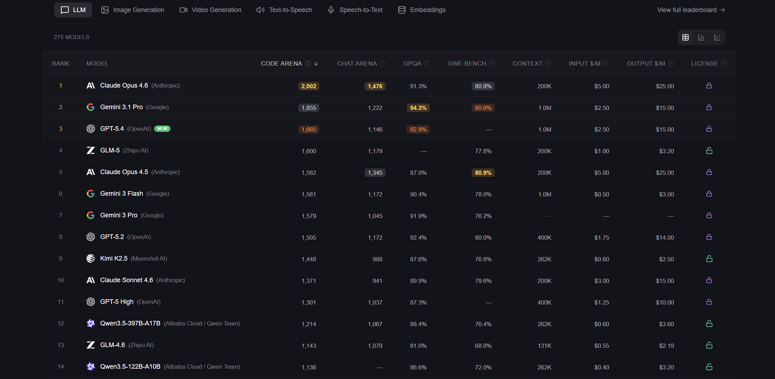Open Gemini 3 Pro model name

click(119, 215)
